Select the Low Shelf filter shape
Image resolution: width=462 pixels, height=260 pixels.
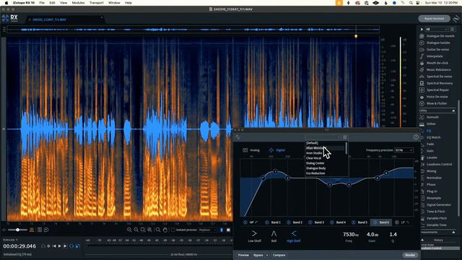pos(254,236)
